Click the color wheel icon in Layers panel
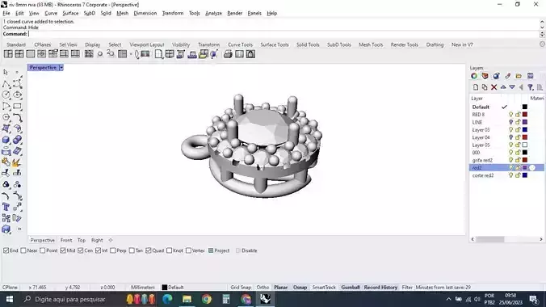 click(474, 76)
